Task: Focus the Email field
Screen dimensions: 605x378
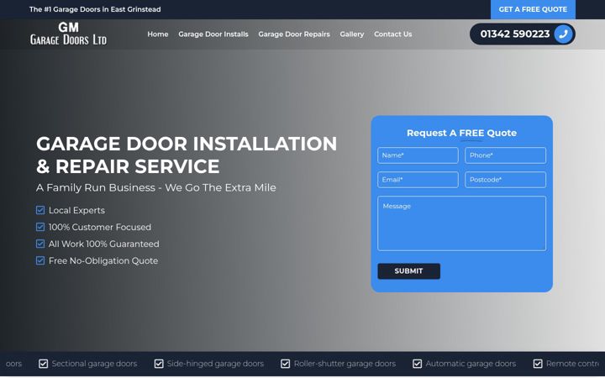Action: click(418, 180)
